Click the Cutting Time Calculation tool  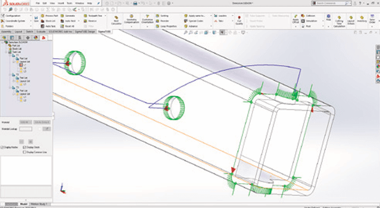coord(340,21)
